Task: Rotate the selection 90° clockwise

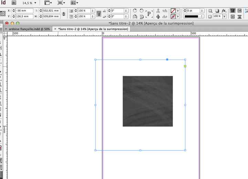Action: [135, 11]
